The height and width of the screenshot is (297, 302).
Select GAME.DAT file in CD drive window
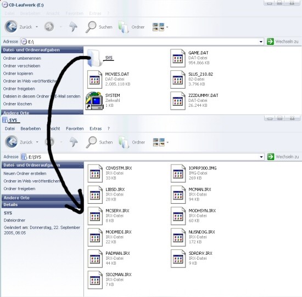(190, 58)
